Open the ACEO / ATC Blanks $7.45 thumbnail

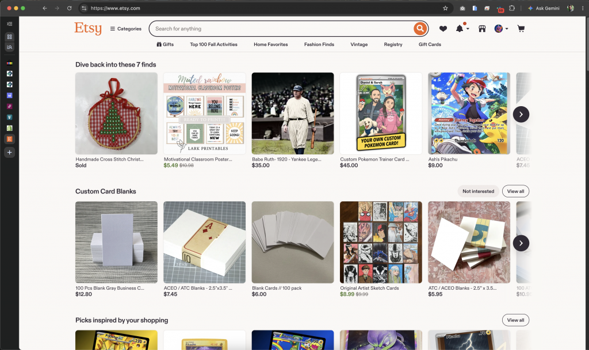click(204, 243)
